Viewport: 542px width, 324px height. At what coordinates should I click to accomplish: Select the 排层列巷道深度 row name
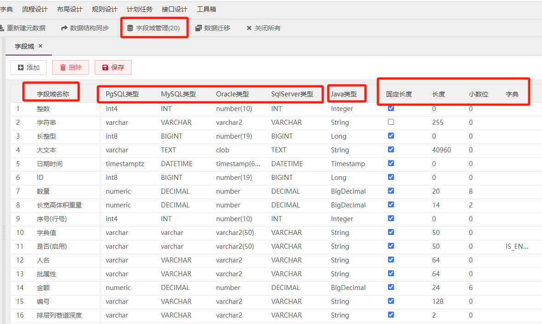(x=59, y=315)
